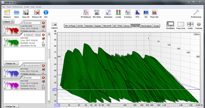Switch to the SPL & Phase tab

coord(70,26)
